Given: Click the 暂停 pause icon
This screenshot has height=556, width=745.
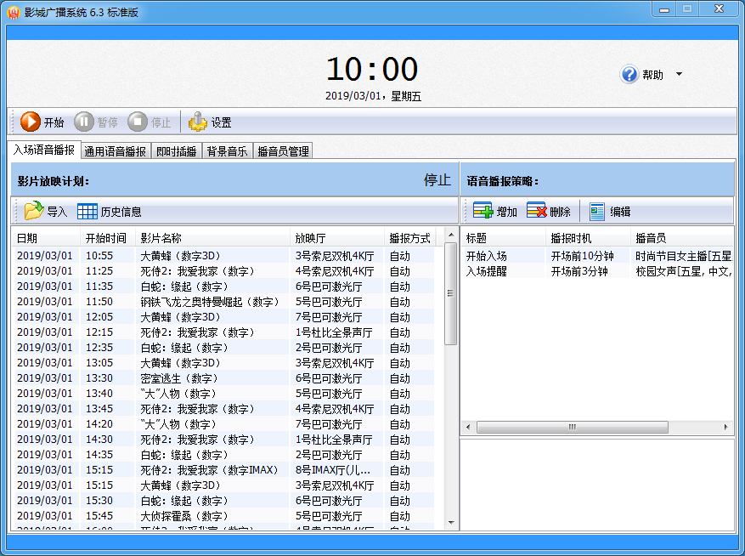Looking at the screenshot, I should pos(86,122).
